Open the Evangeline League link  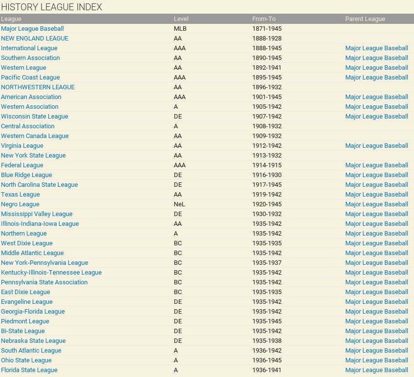[x=27, y=302]
